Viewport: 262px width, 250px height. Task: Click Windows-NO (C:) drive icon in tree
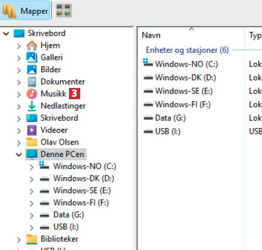(45, 165)
